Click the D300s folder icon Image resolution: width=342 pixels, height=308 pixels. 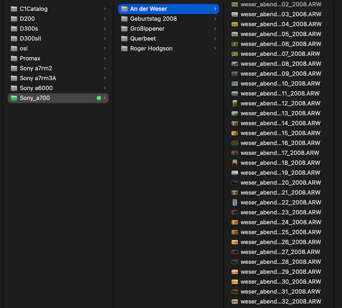pos(14,29)
